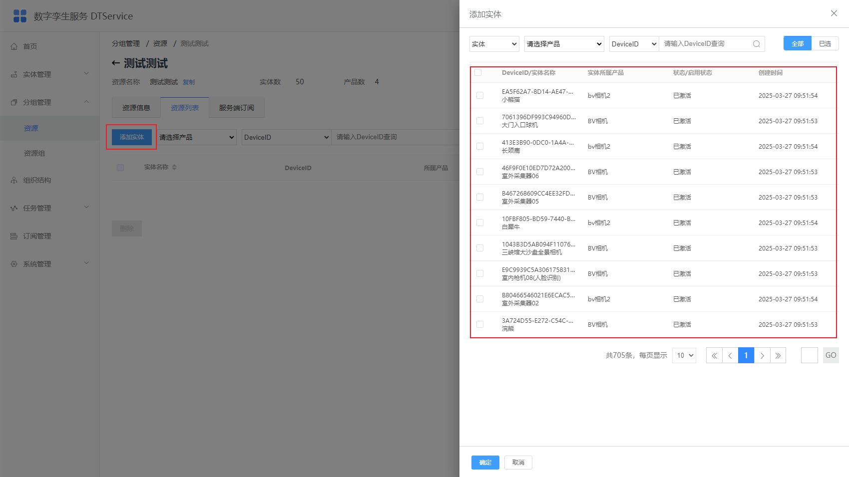Screen dimensions: 849x477
Task: Click the 任务管理 sidebar icon
Action: pyautogui.click(x=14, y=208)
